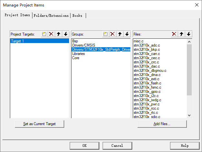202x152 pixels.
Task: Select the Core group
Action: click(x=101, y=58)
